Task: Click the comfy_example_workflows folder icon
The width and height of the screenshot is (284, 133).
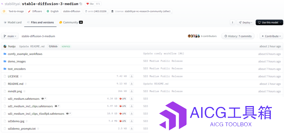Action: click(5, 54)
